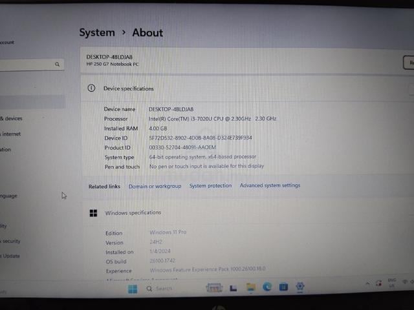Screen dimensions: 414x310
Task: Collapse the Device specifications section header
Action: click(x=247, y=88)
